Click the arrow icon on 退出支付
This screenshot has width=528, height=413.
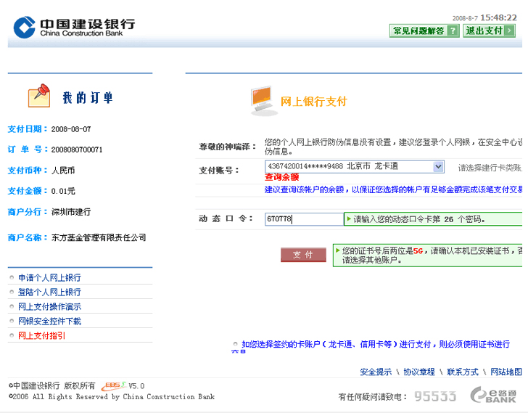(509, 31)
